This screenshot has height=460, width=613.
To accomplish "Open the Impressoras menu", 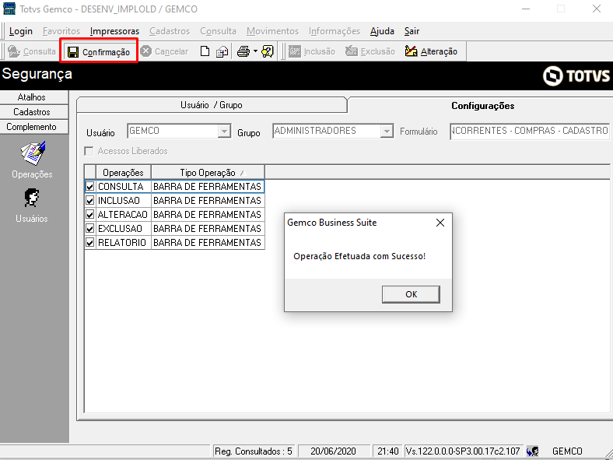I will [114, 31].
